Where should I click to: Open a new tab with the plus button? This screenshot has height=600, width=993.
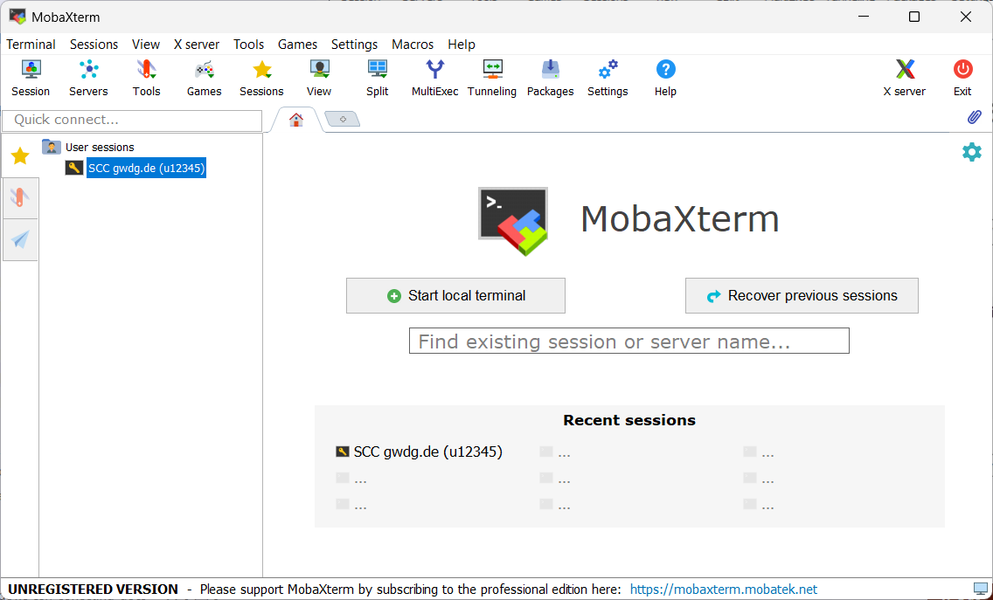[x=342, y=118]
